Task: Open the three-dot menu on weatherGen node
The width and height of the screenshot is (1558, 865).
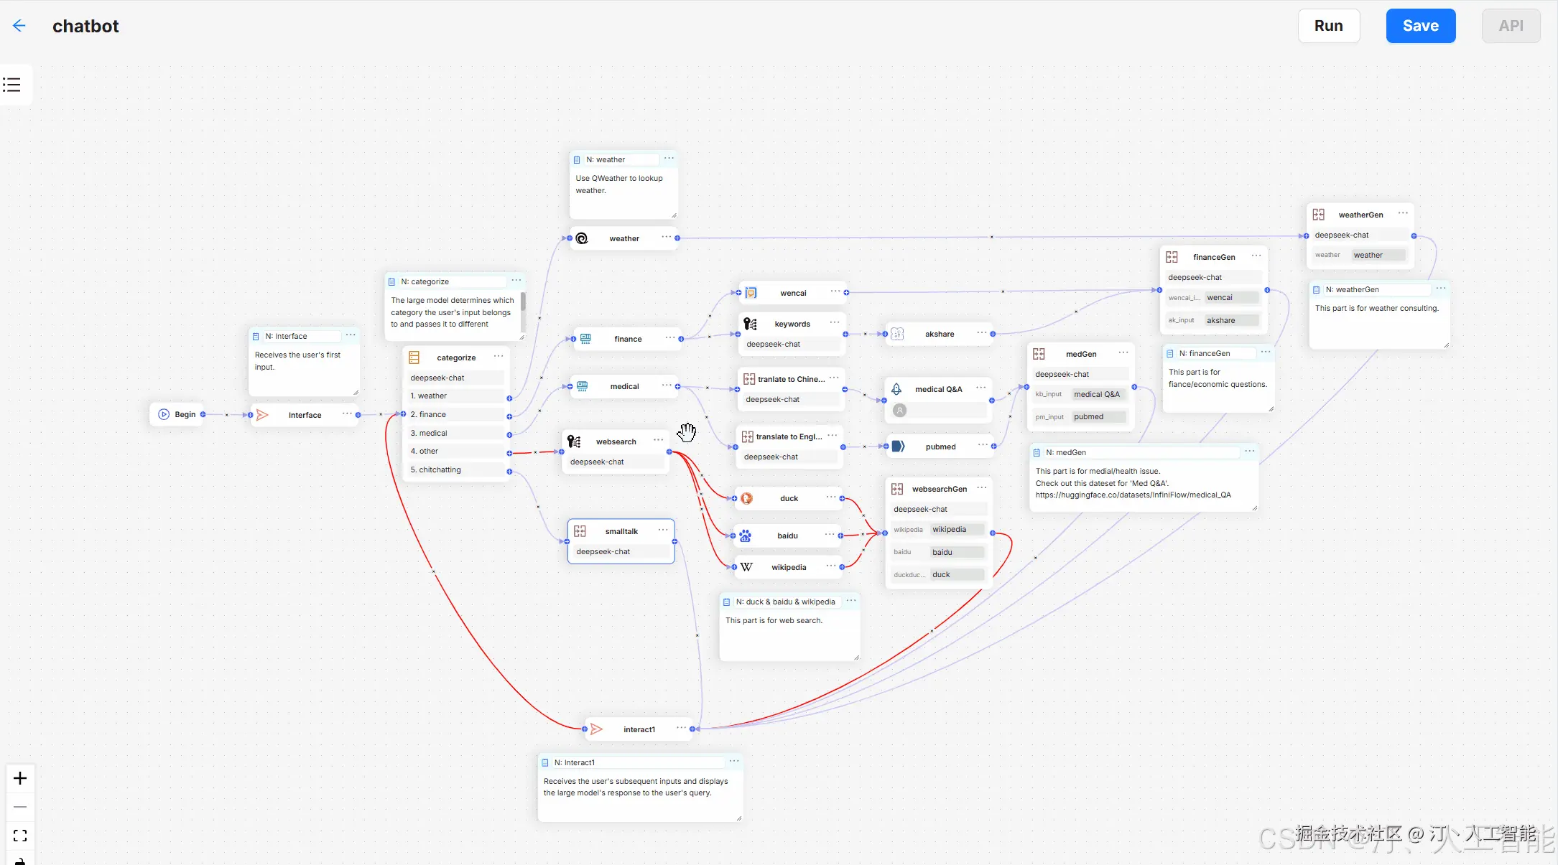Action: 1402,214
